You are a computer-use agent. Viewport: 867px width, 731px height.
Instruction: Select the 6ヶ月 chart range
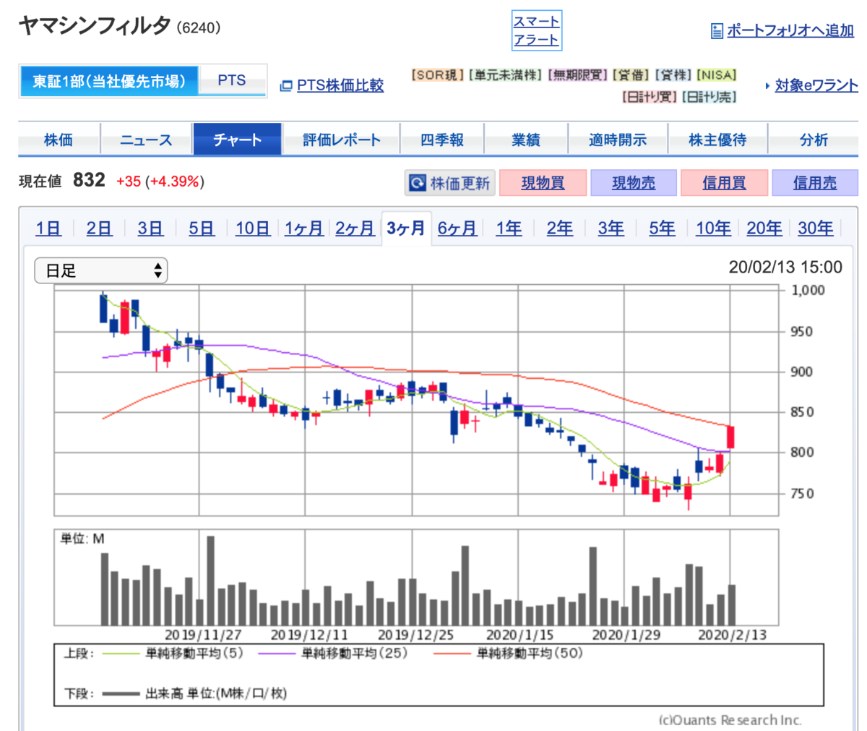click(457, 228)
